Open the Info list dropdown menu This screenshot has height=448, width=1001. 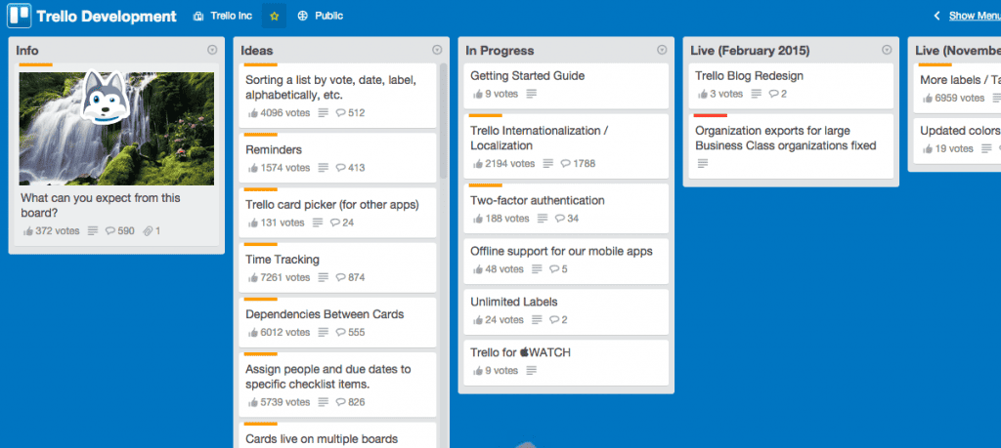[x=212, y=50]
